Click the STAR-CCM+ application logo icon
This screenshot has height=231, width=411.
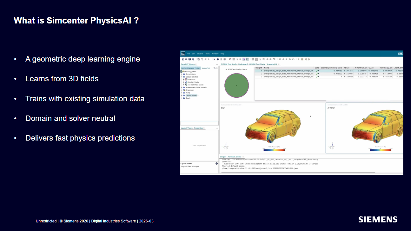[x=183, y=54]
